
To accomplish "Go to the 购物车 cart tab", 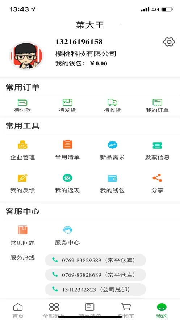I will [126, 310].
